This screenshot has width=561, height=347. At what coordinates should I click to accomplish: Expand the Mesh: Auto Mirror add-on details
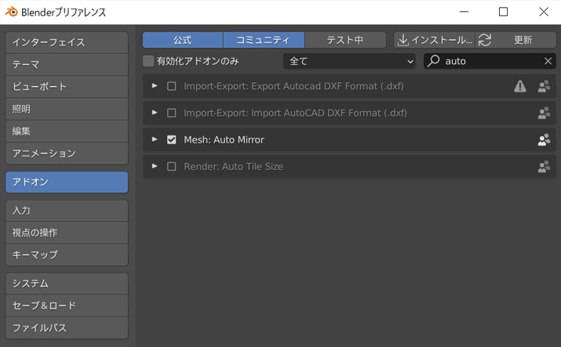pyautogui.click(x=155, y=139)
